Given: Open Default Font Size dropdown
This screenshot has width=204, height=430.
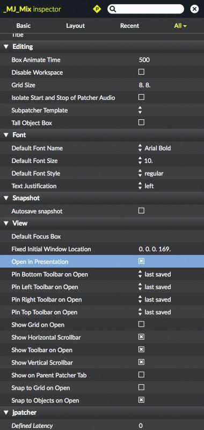Looking at the screenshot, I should [145, 161].
